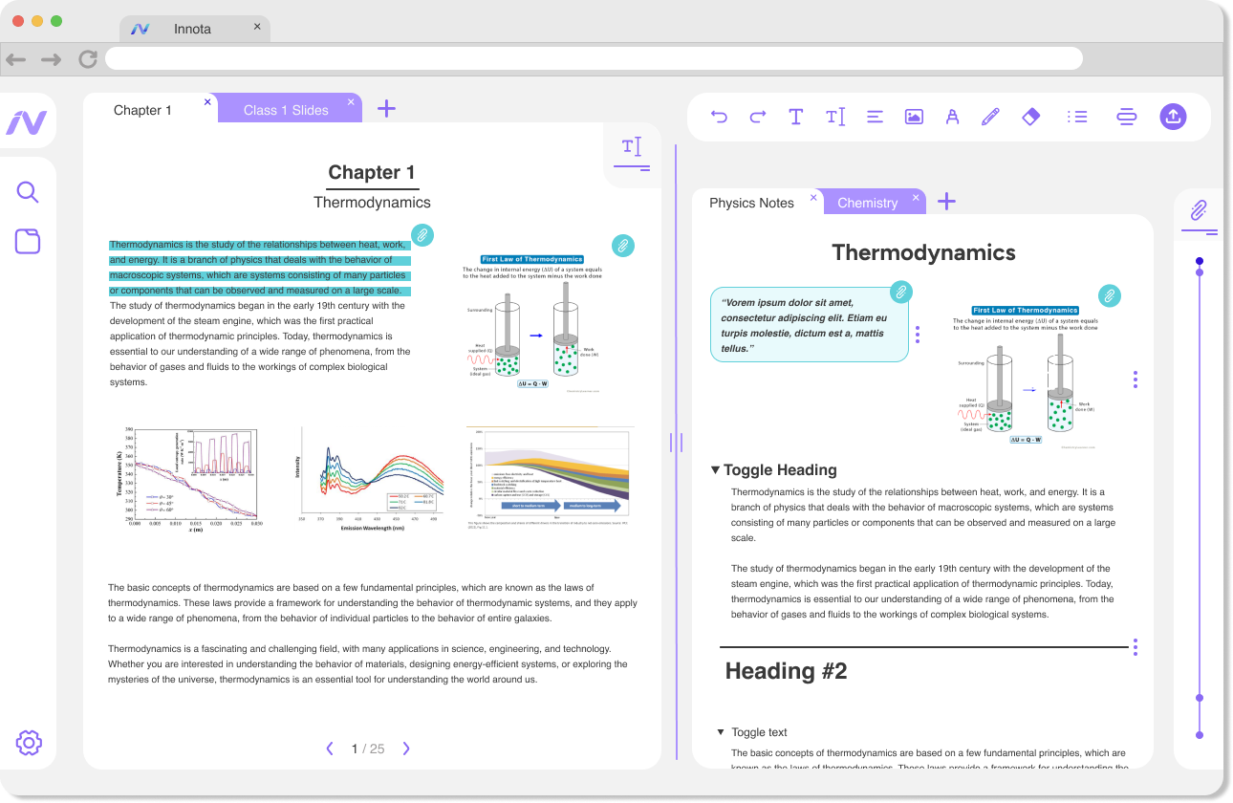The width and height of the screenshot is (1233, 803).
Task: Open options dots beside the quote block
Action: (918, 335)
